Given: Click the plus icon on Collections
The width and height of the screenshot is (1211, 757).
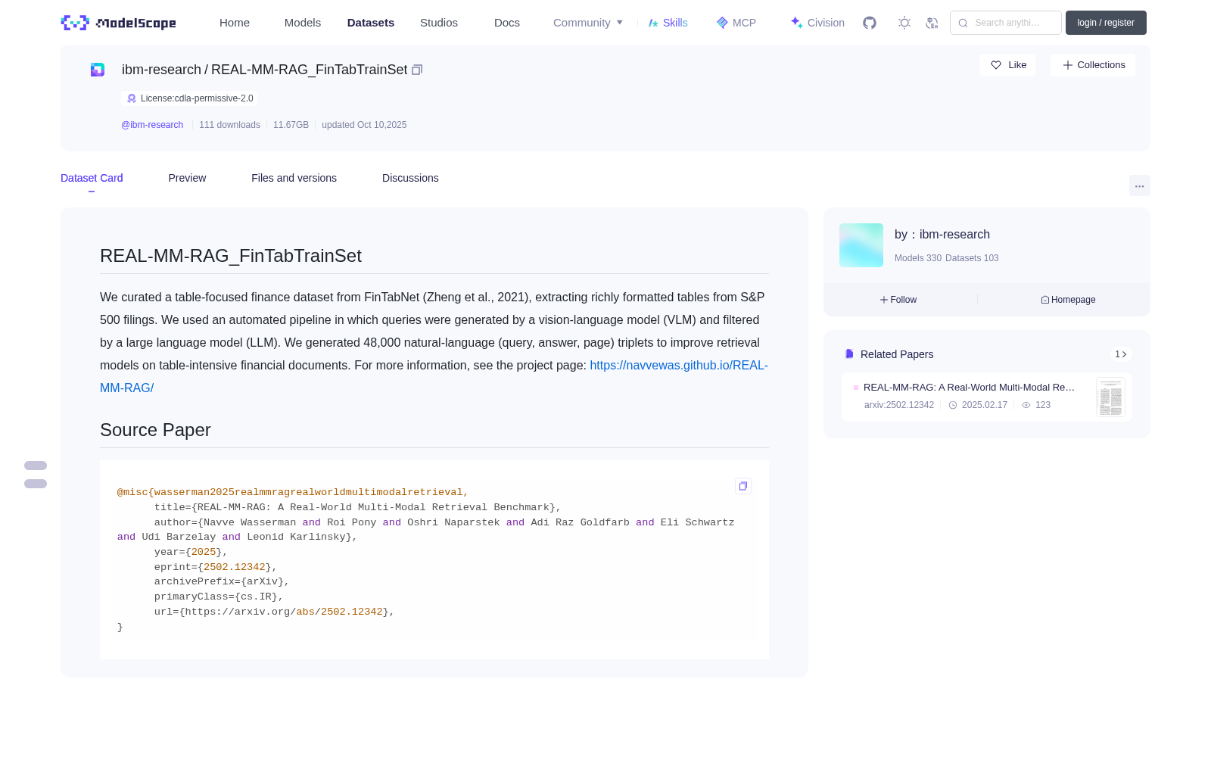Looking at the screenshot, I should point(1068,65).
